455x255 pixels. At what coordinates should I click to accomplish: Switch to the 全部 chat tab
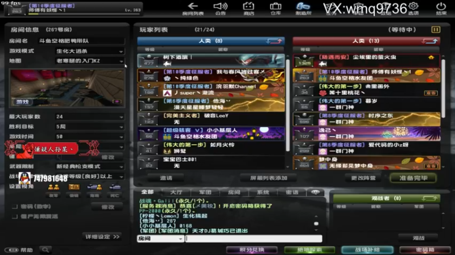147,192
